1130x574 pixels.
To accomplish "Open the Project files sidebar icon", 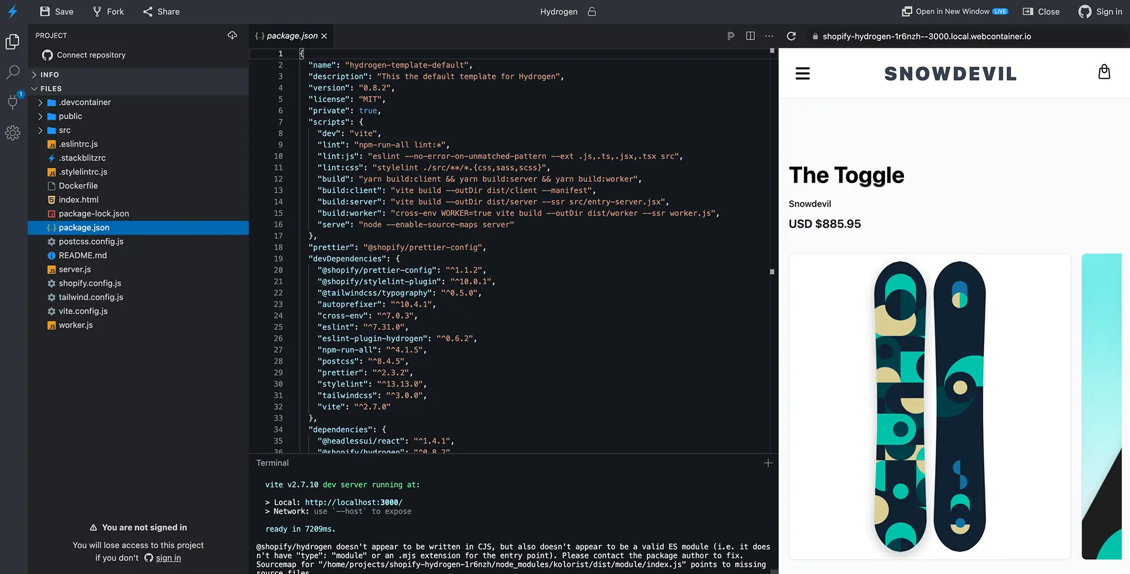I will pos(12,42).
